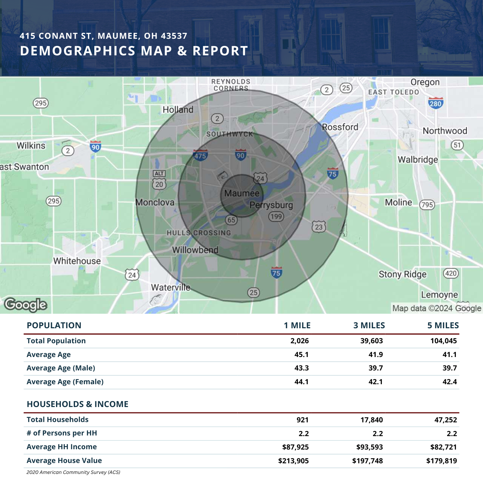Click the Interstate 475 shield on map
The height and width of the screenshot is (503, 483).
[x=200, y=155]
